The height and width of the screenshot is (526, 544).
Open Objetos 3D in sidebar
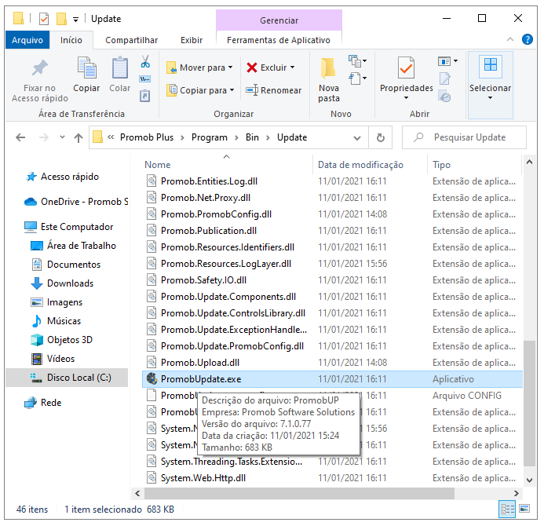tap(61, 340)
